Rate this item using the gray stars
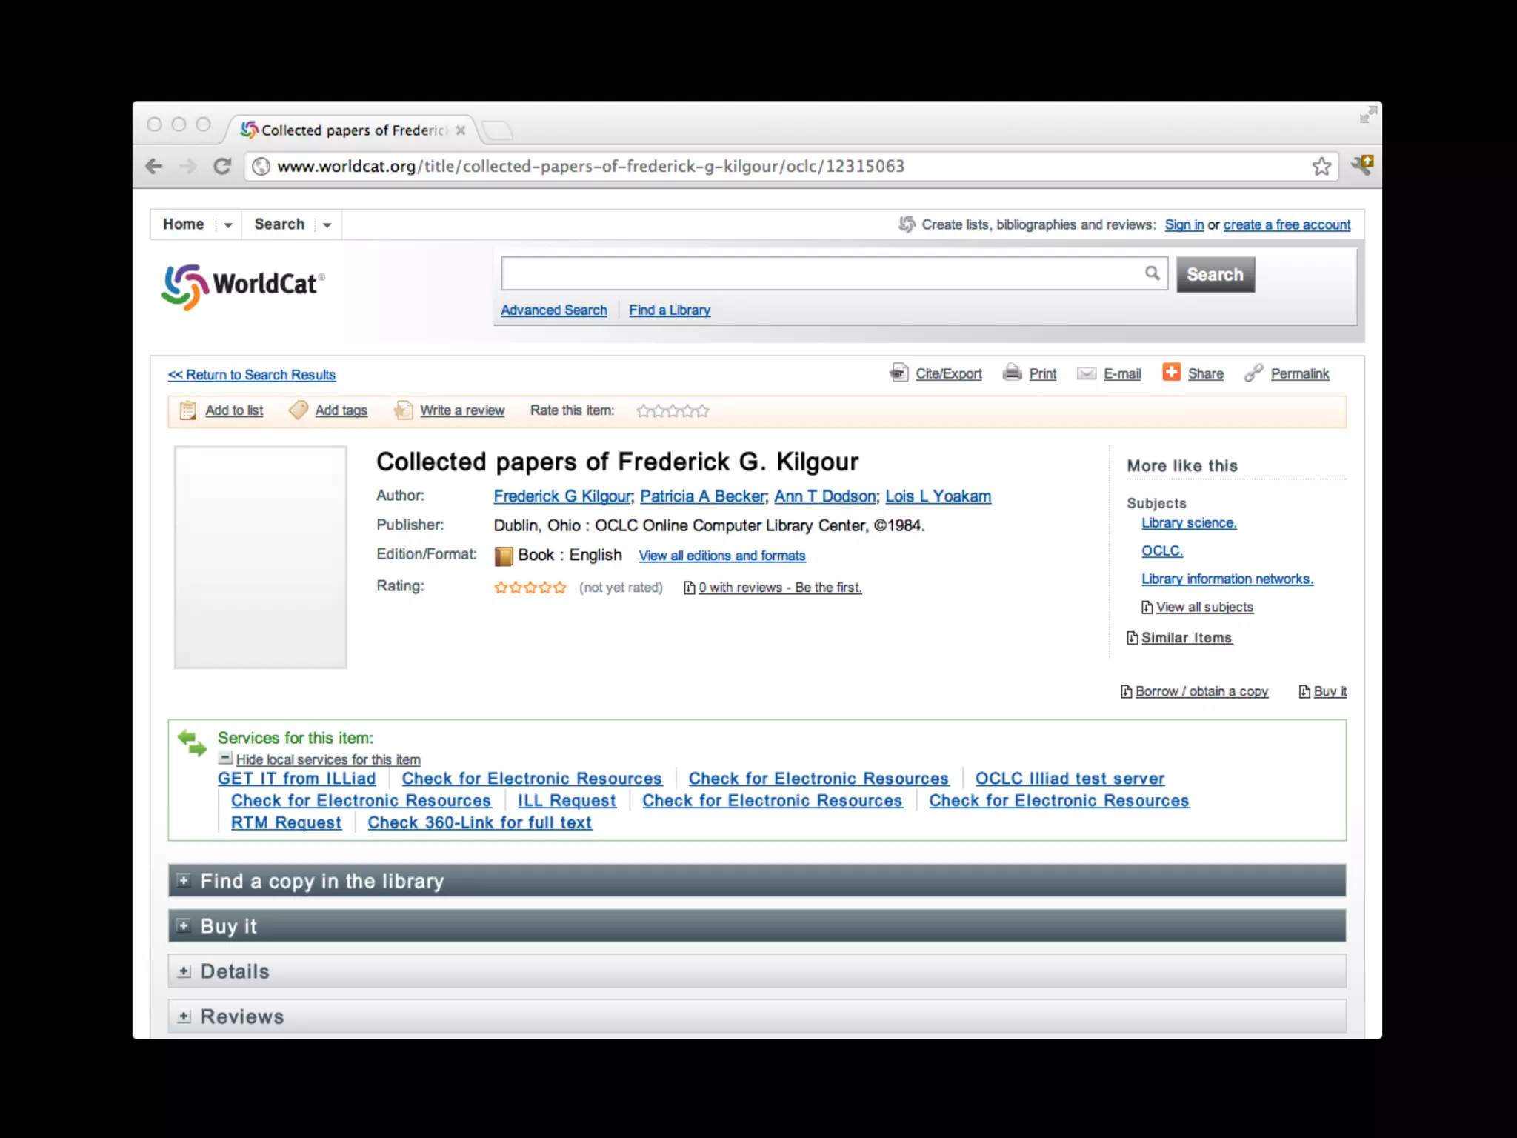Screen dimensions: 1517x1138 coord(673,410)
